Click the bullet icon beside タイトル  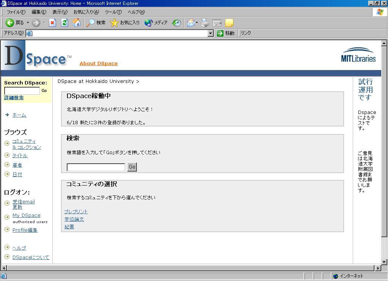7,155
